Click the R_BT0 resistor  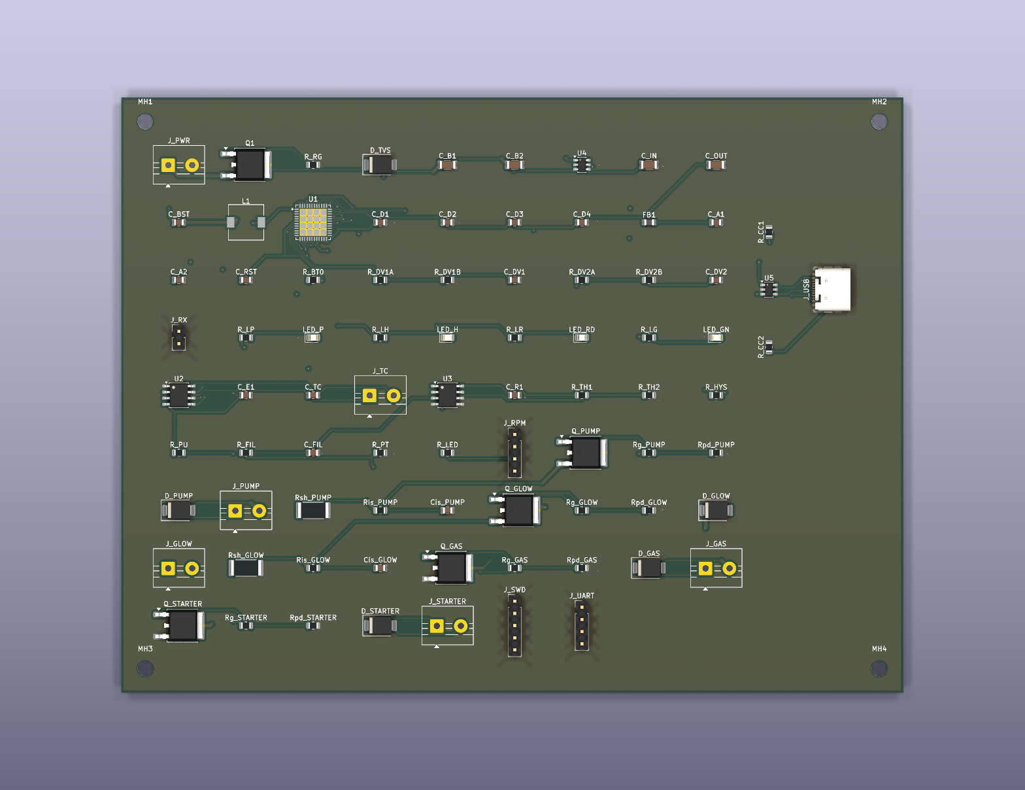tap(313, 280)
